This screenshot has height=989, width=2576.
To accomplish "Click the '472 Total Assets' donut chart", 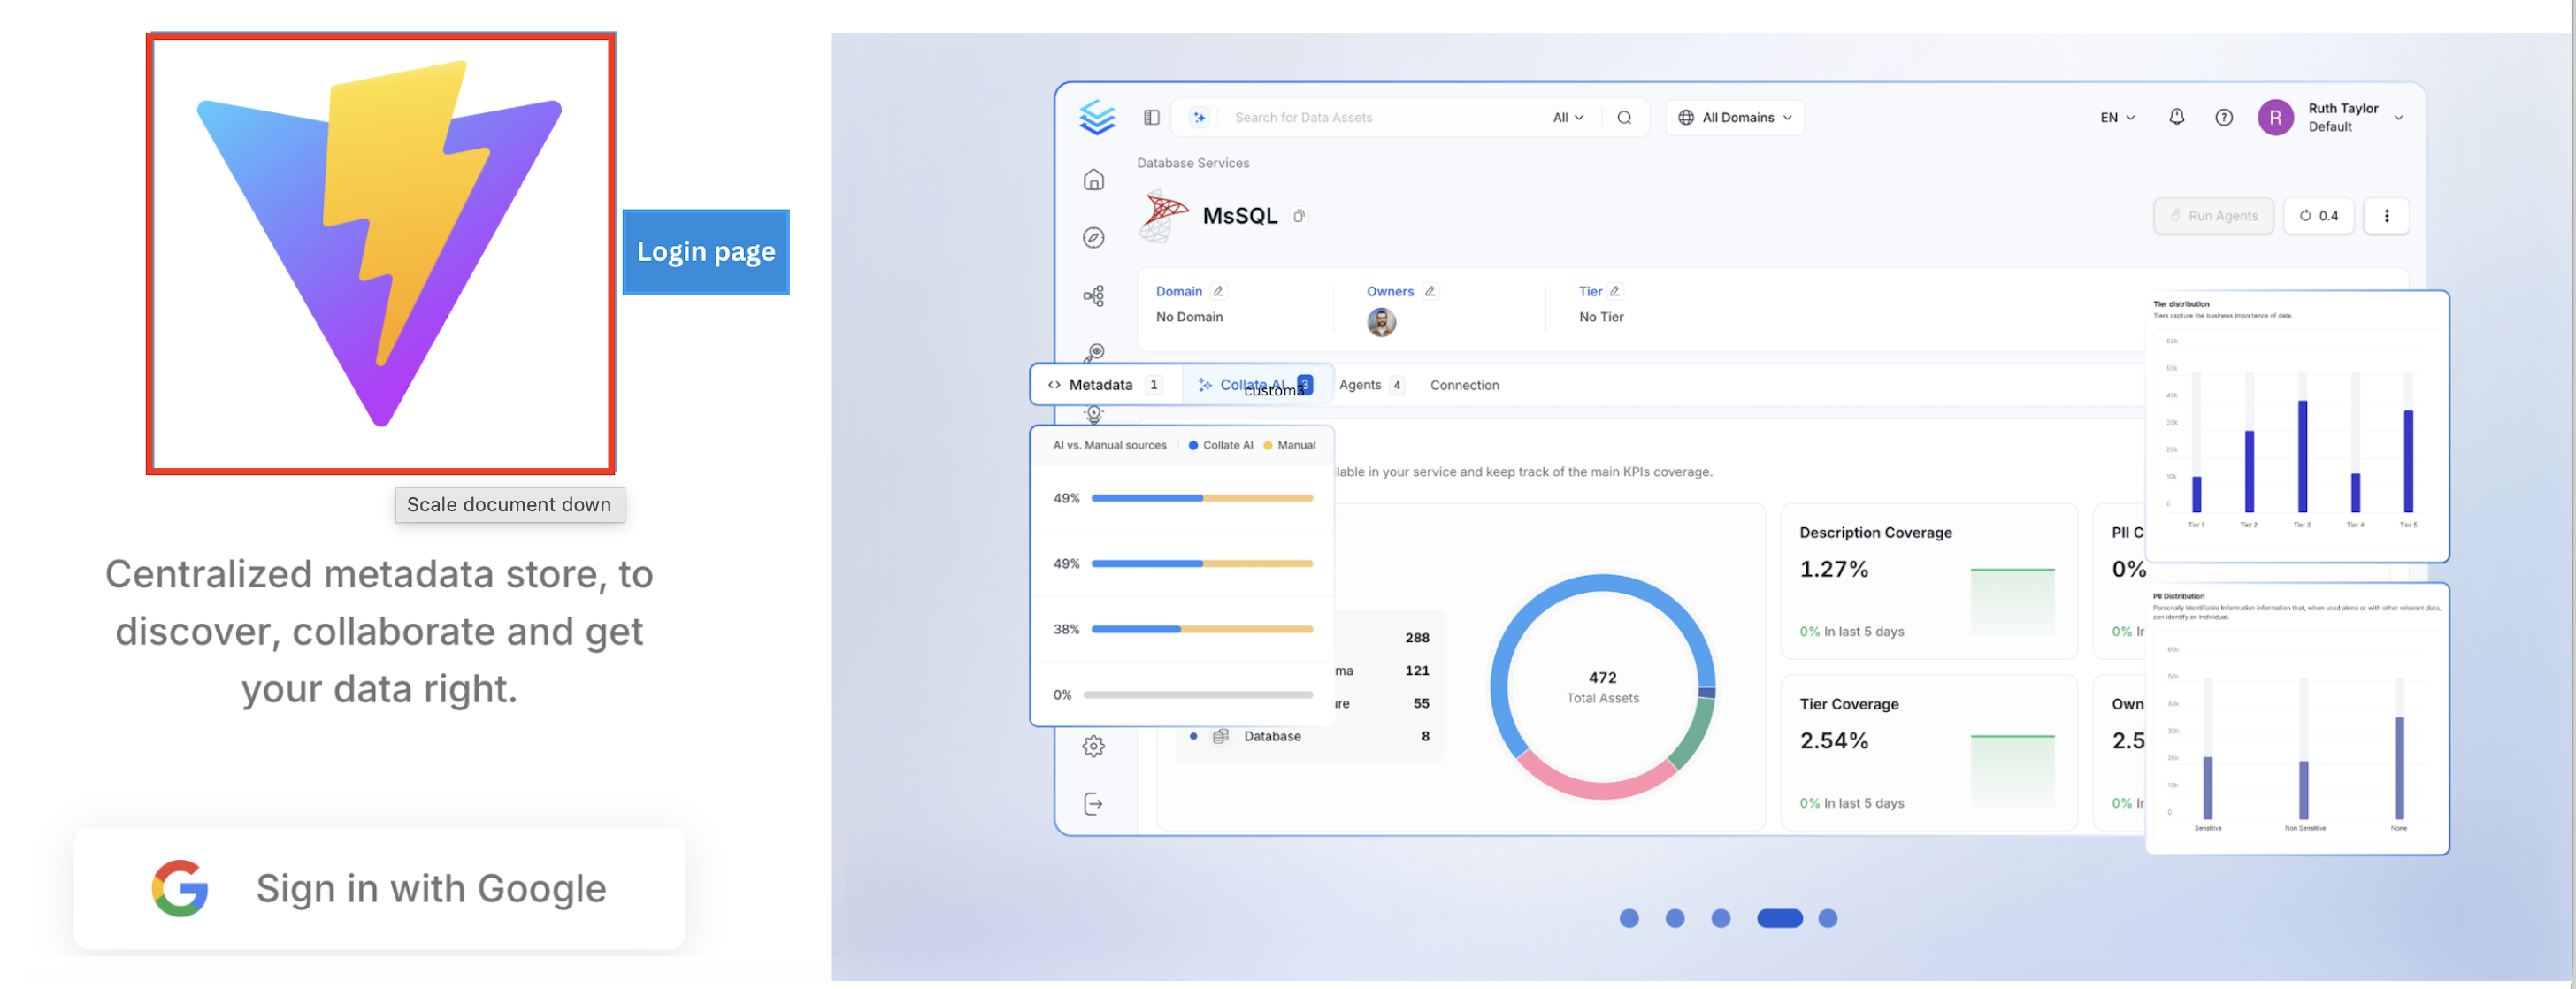I will click(x=1602, y=687).
